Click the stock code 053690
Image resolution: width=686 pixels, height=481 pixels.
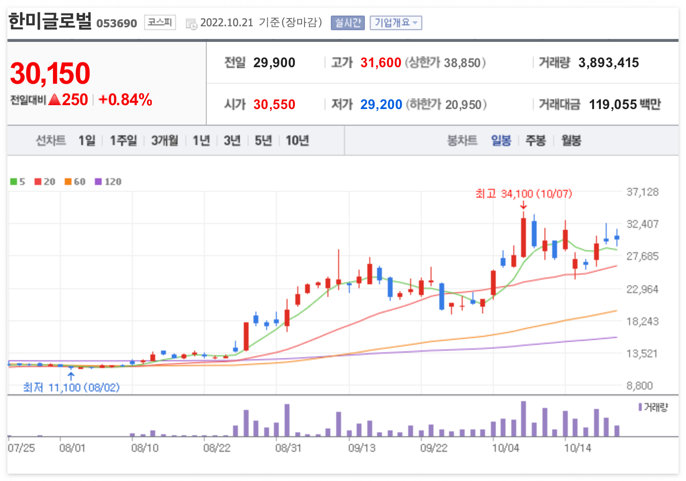point(117,23)
